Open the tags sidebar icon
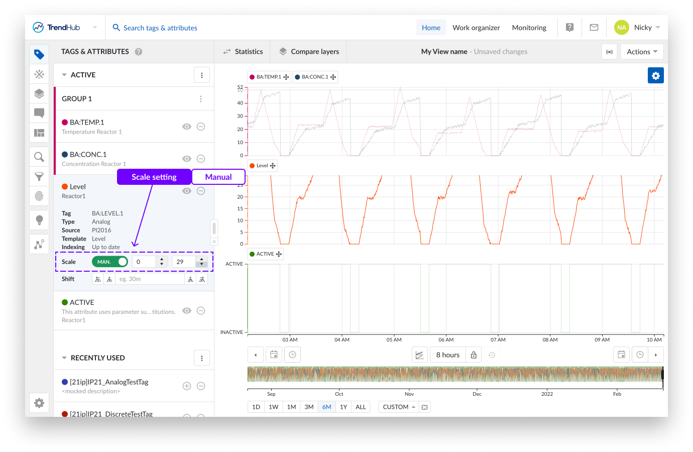 tap(39, 54)
